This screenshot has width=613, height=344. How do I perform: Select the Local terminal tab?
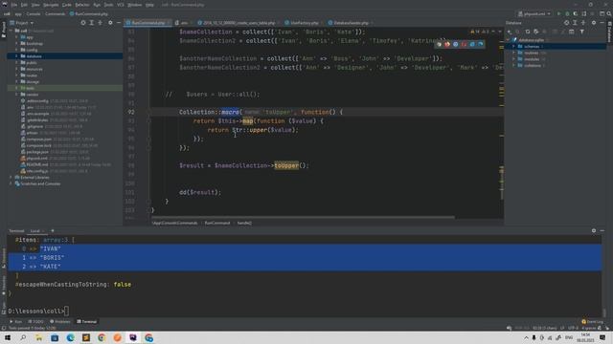(x=35, y=231)
